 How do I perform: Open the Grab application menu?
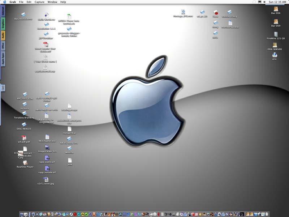(13, 2)
